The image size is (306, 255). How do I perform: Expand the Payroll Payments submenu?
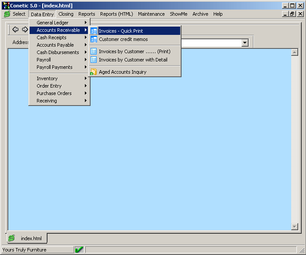[x=59, y=67]
